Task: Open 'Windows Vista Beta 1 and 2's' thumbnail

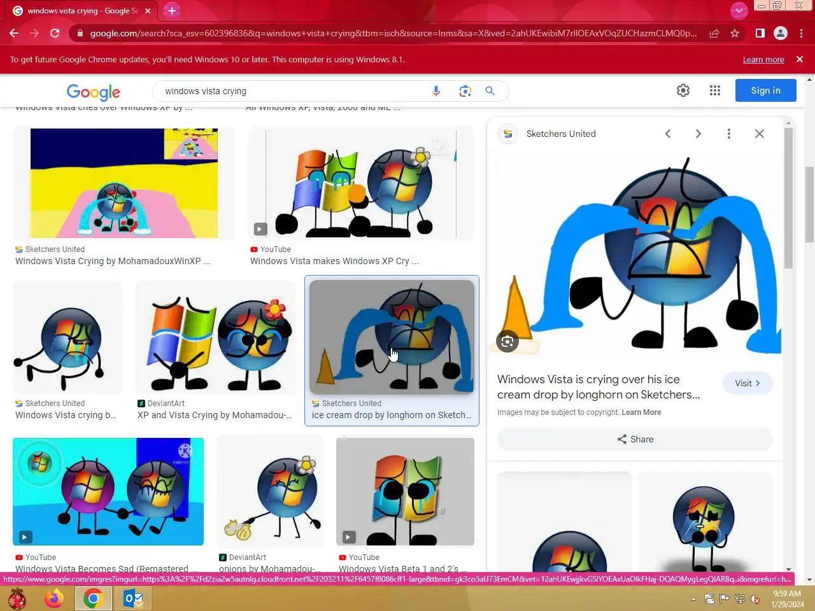Action: point(405,491)
